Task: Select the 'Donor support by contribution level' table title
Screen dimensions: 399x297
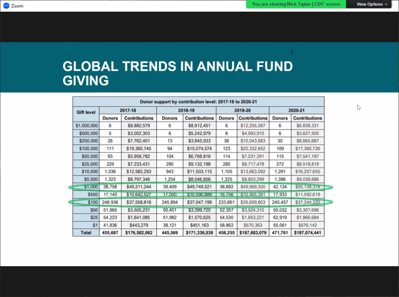Action: [x=198, y=101]
